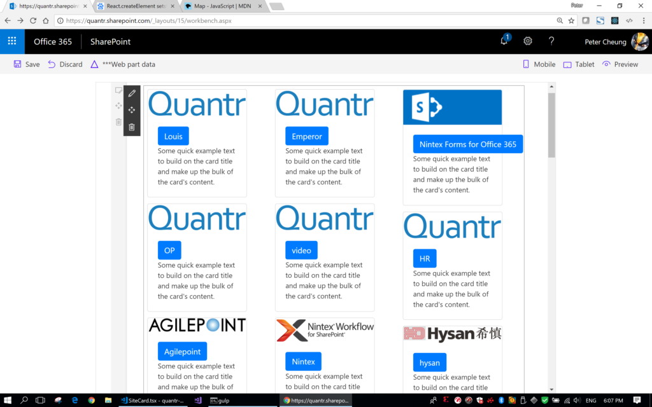Click the Hysan logo image

453,333
